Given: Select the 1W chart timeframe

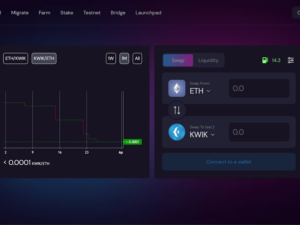Looking at the screenshot, I should [x=111, y=58].
